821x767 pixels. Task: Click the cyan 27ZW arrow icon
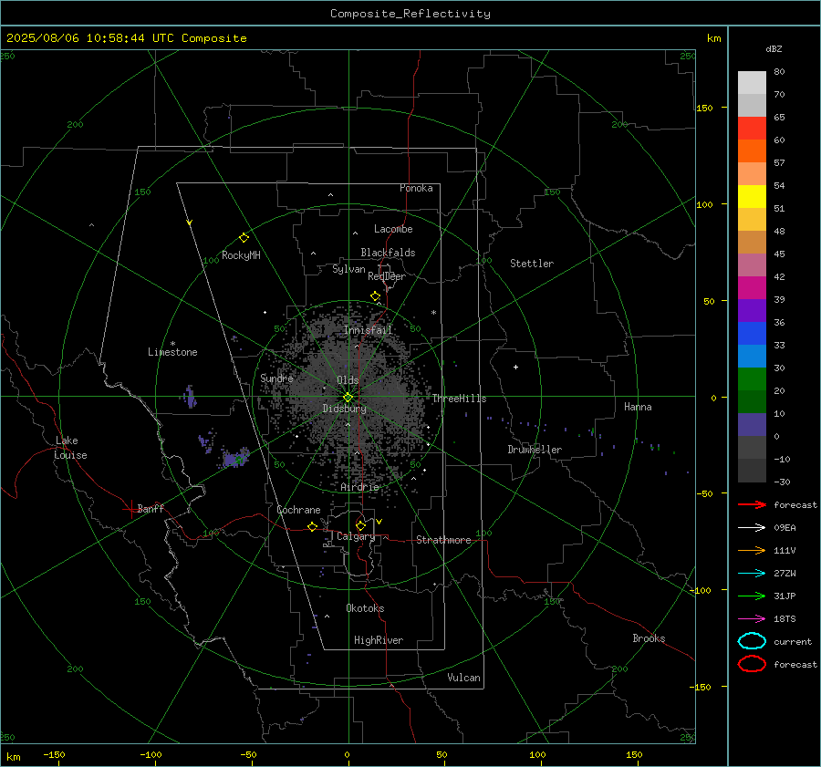[752, 574]
